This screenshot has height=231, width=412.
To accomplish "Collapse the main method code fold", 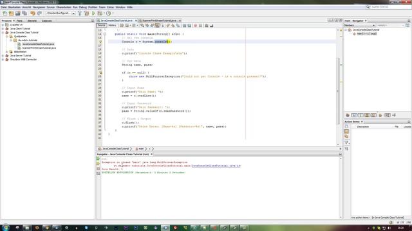I will click(x=105, y=34).
